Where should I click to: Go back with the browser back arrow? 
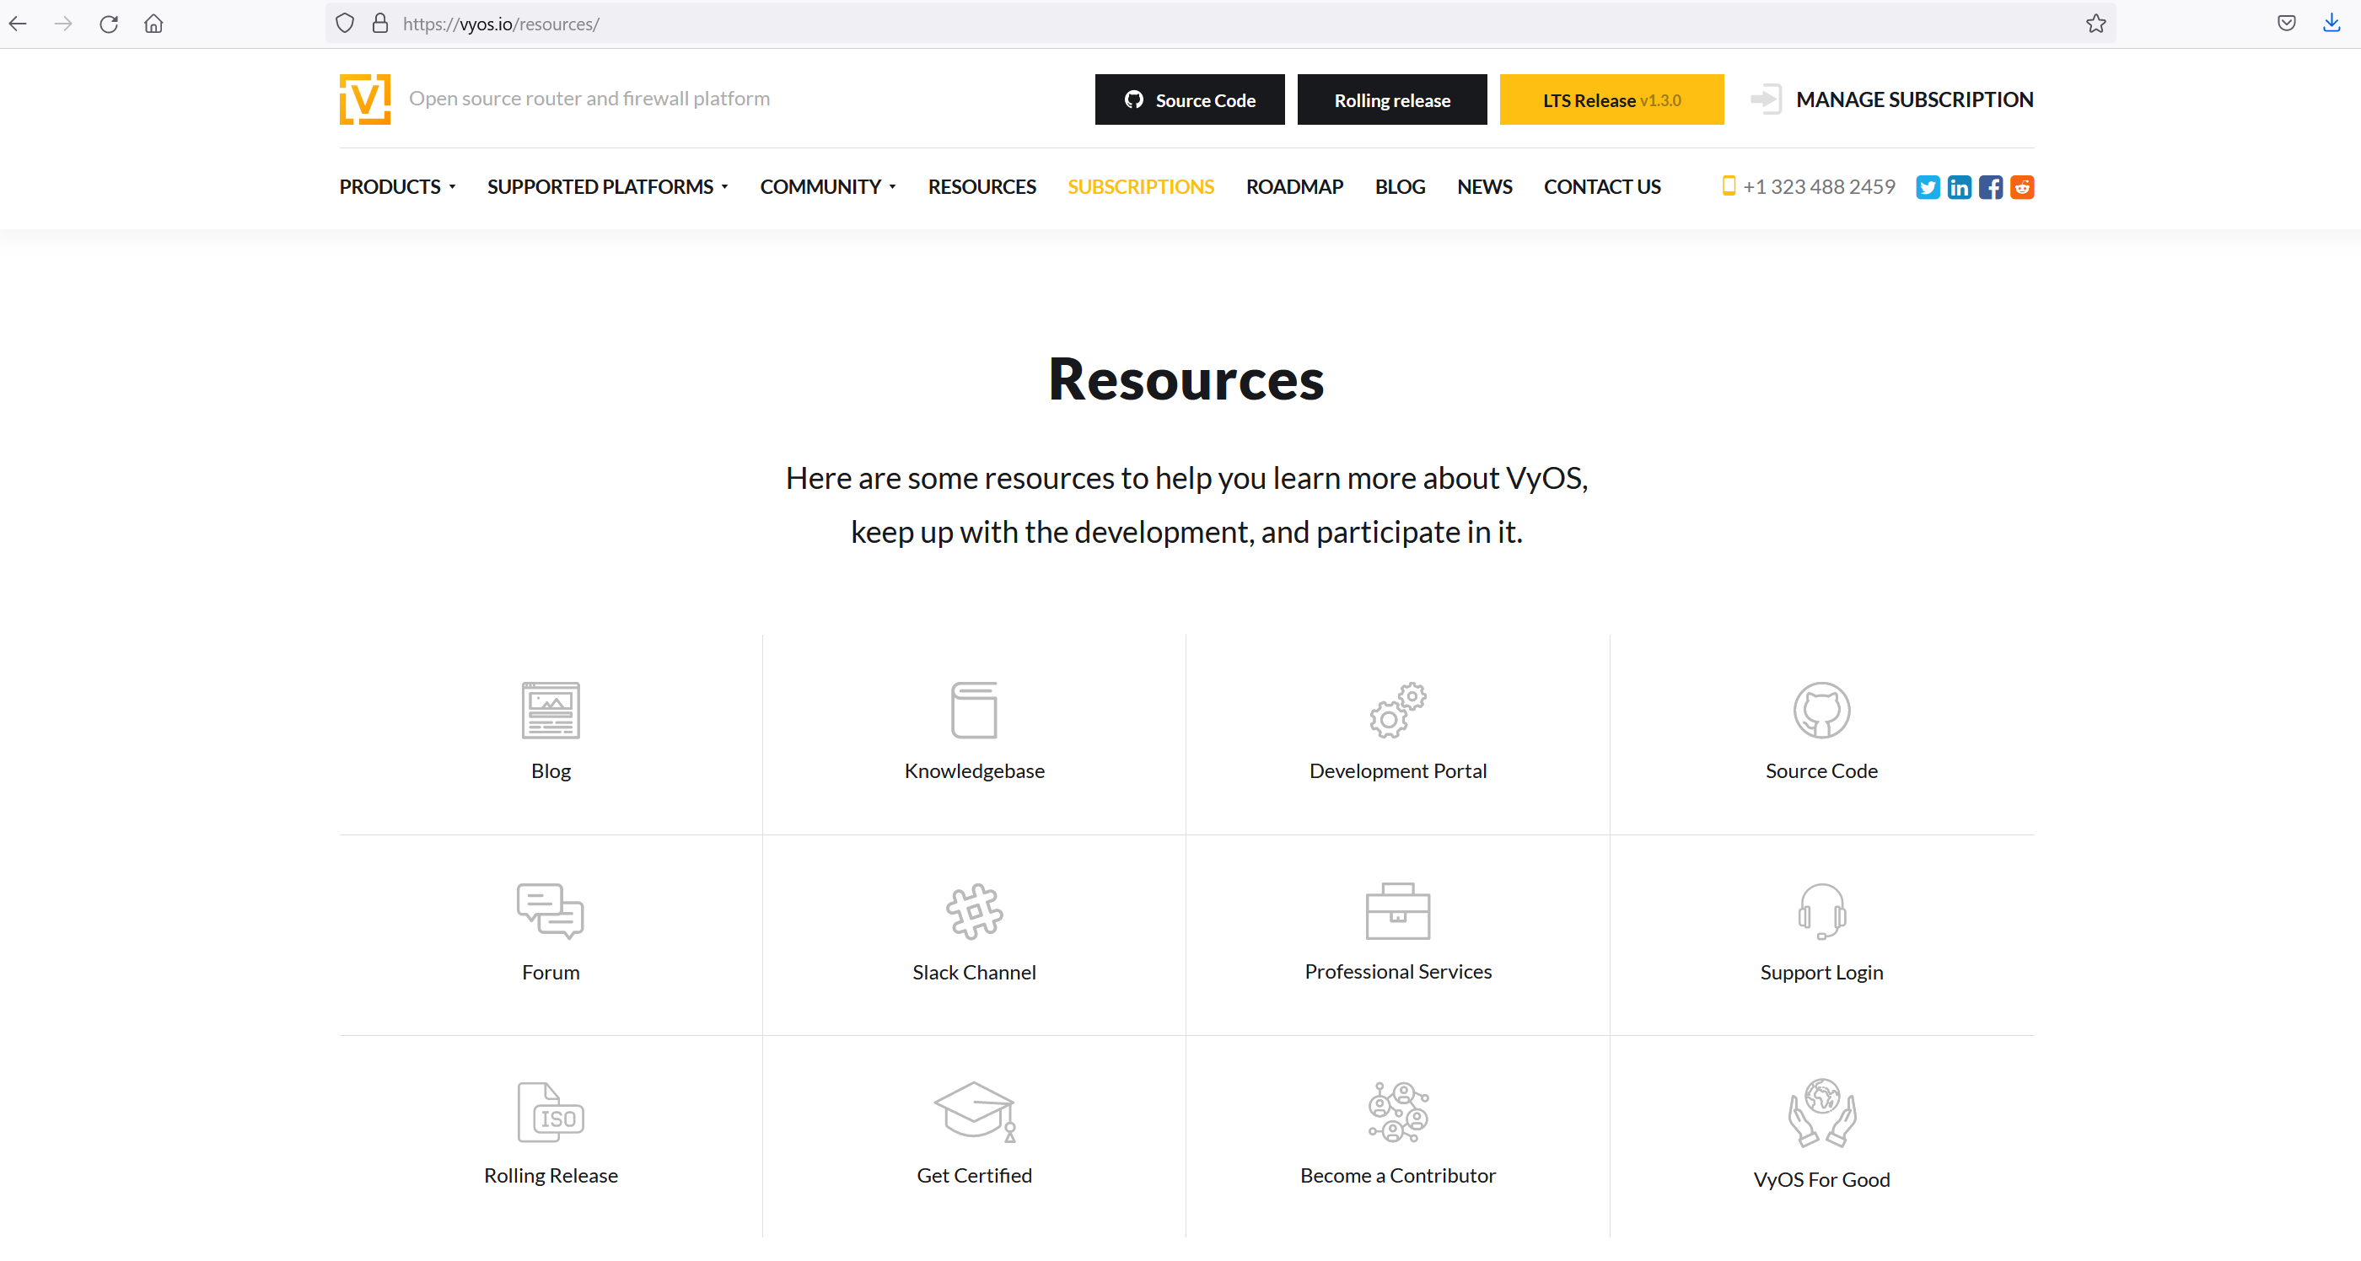click(x=19, y=24)
